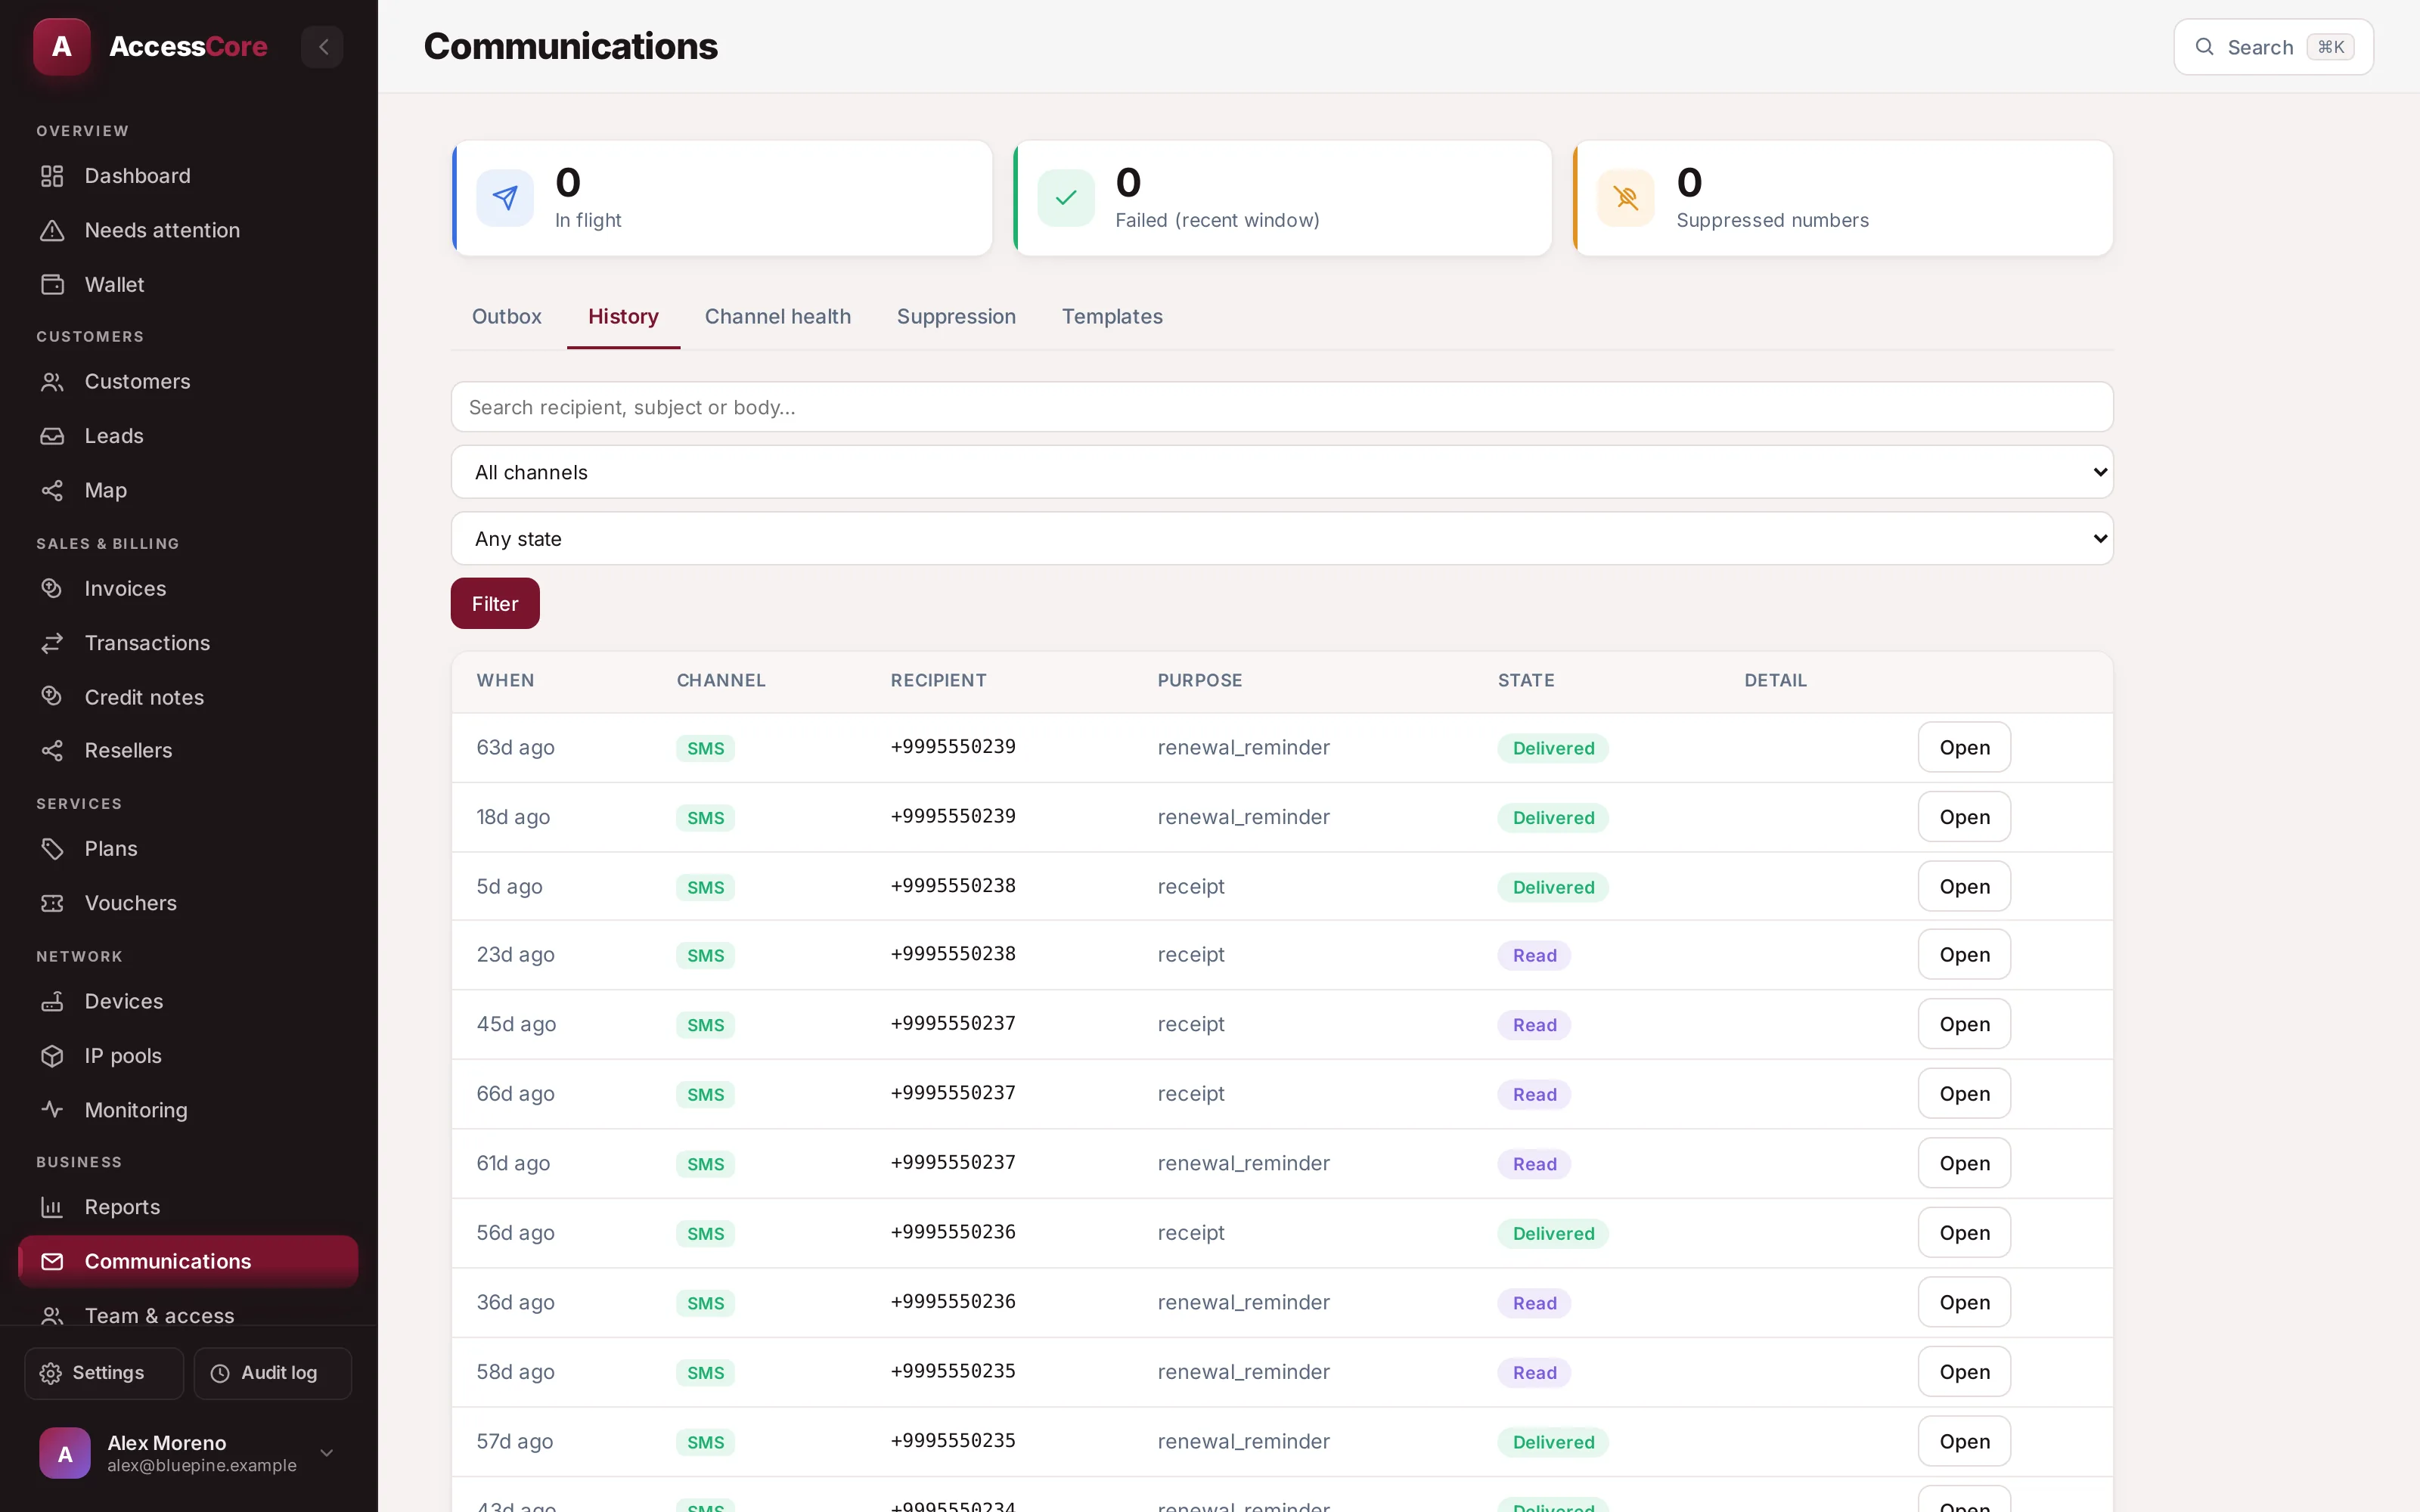Switch to the Outbox tab

506,317
